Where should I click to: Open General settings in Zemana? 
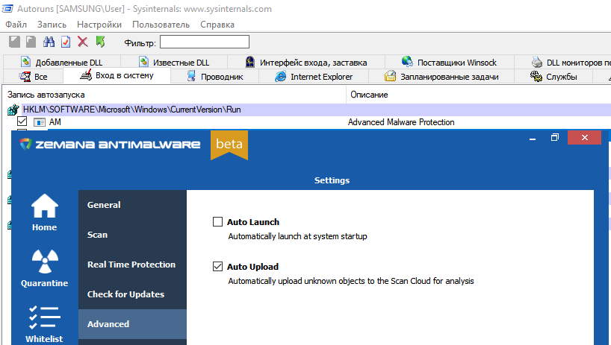coord(132,205)
